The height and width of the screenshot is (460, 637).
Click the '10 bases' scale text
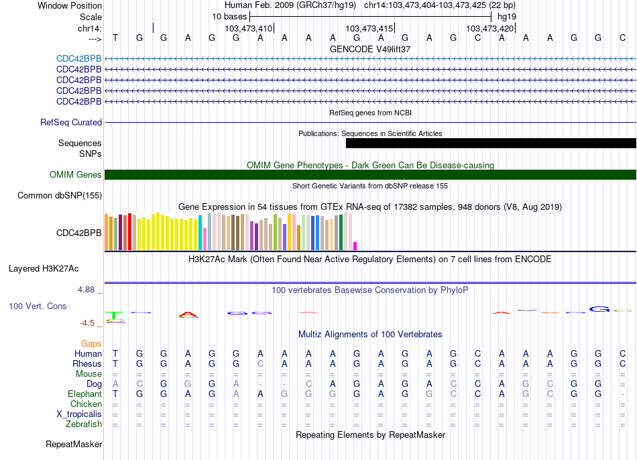[x=229, y=17]
